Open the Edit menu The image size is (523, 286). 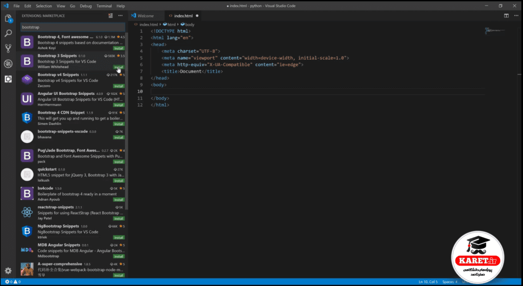28,6
